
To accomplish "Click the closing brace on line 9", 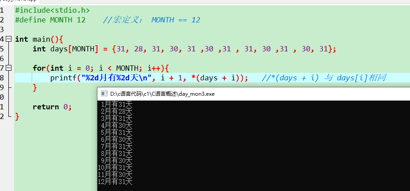I will (x=35, y=87).
